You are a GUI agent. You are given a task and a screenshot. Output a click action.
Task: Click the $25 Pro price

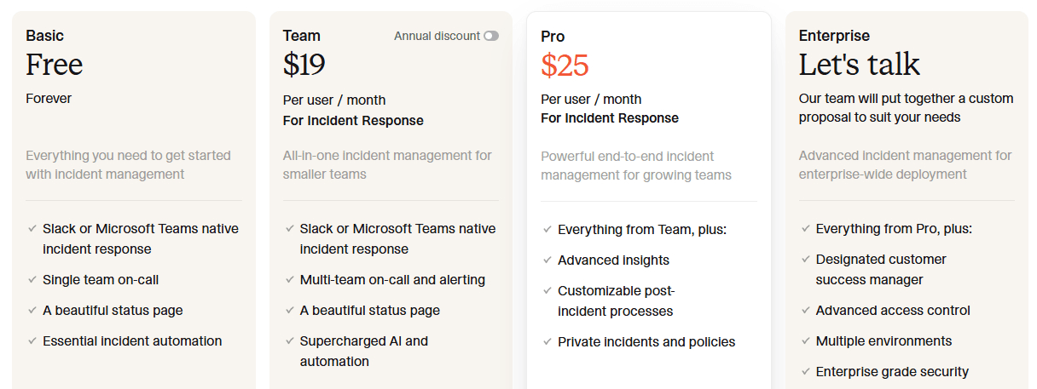tap(565, 66)
